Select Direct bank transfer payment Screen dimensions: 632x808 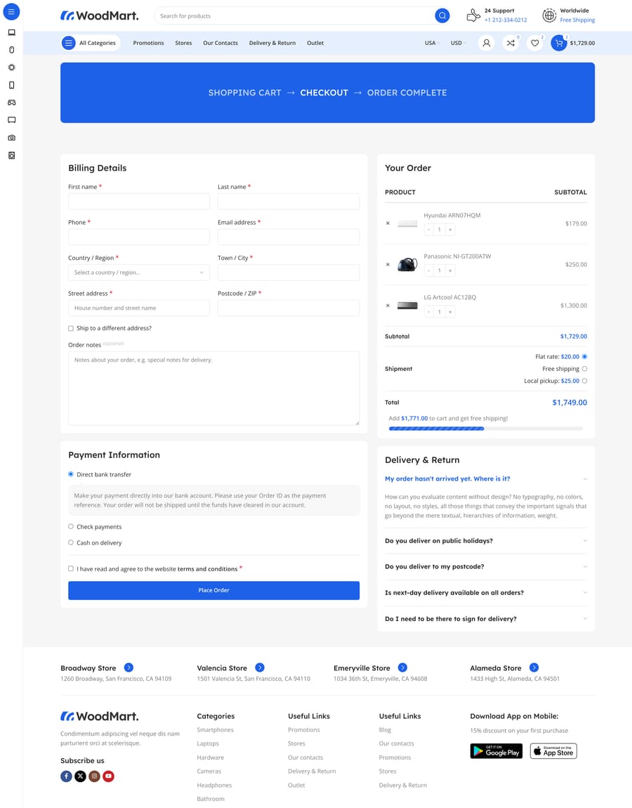[x=71, y=474]
